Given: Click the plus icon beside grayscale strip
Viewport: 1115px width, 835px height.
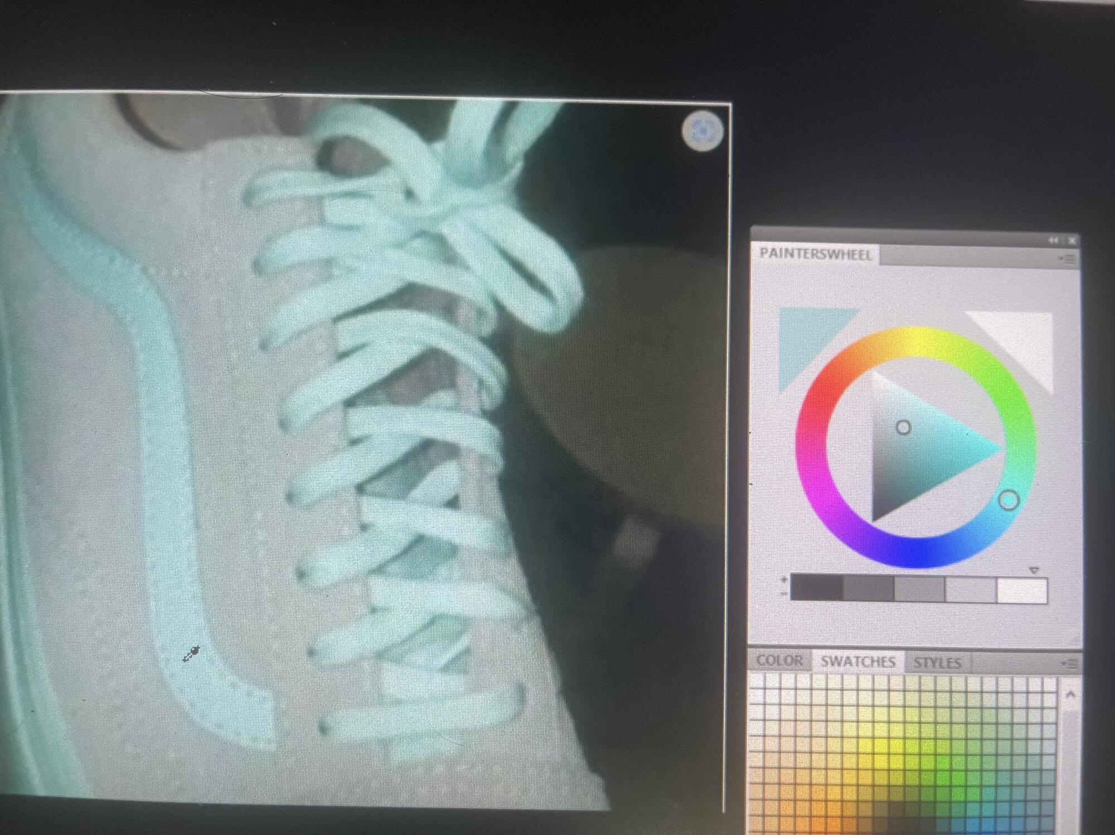Looking at the screenshot, I should 785,580.
